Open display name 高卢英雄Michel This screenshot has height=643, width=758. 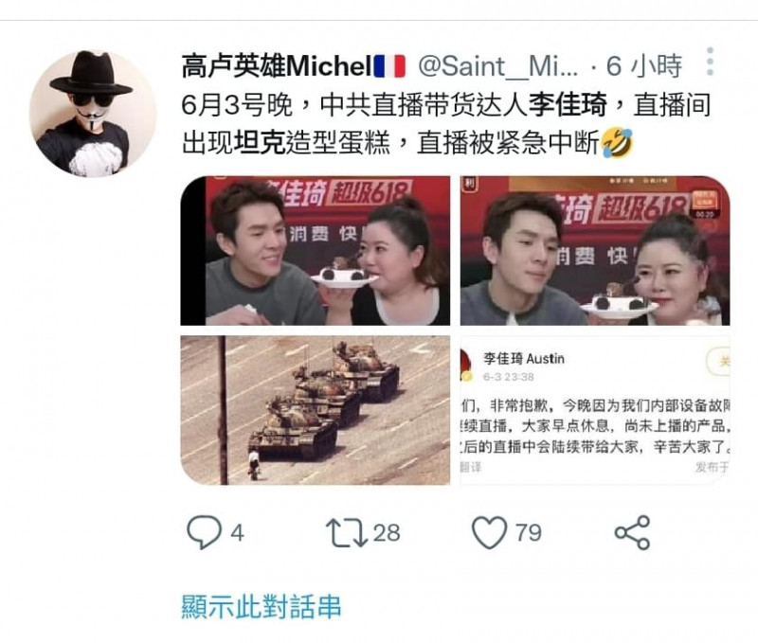(277, 66)
